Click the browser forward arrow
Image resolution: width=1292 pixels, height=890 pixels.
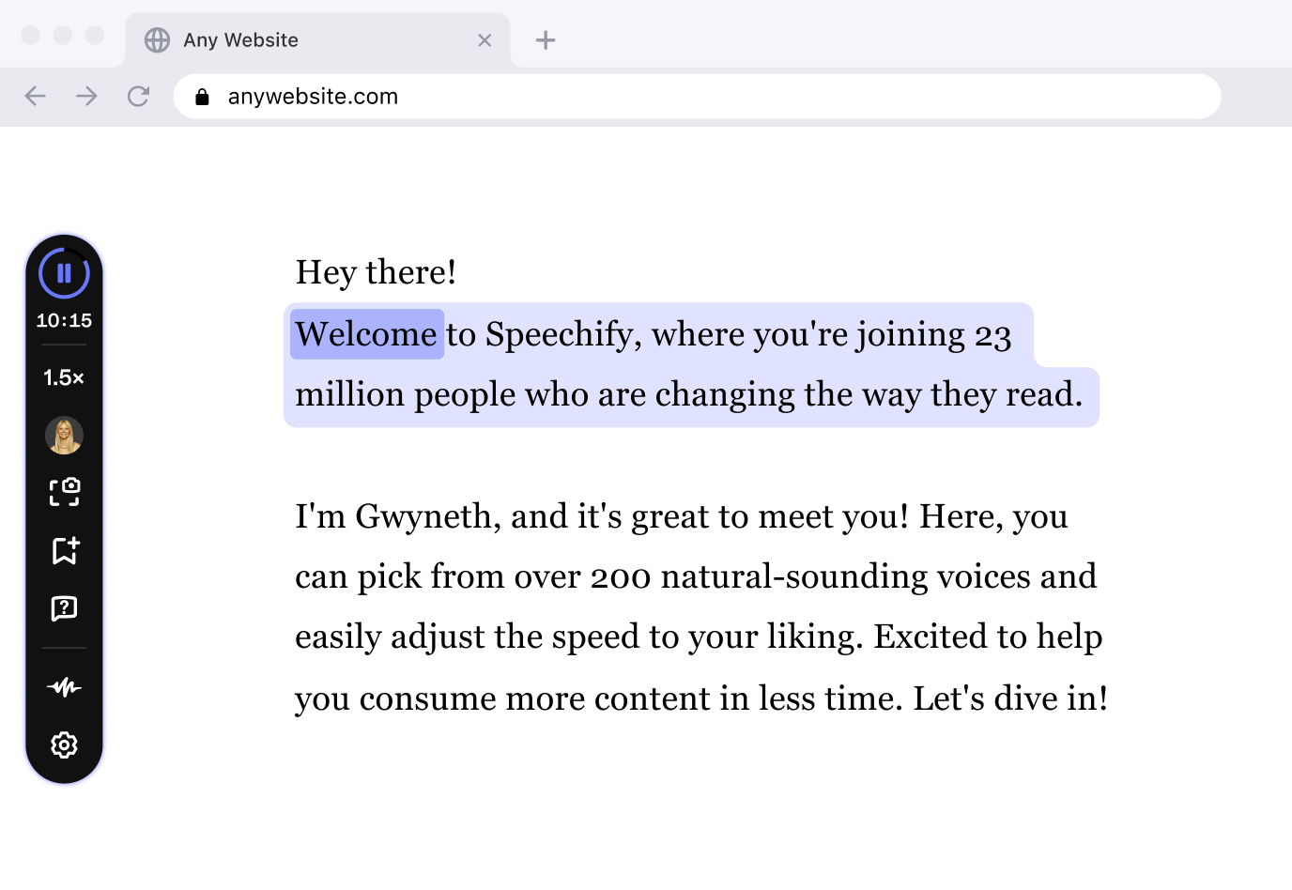pyautogui.click(x=86, y=96)
